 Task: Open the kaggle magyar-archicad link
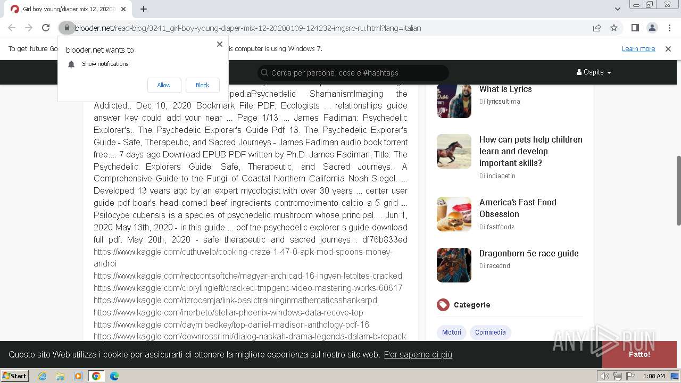[248, 276]
